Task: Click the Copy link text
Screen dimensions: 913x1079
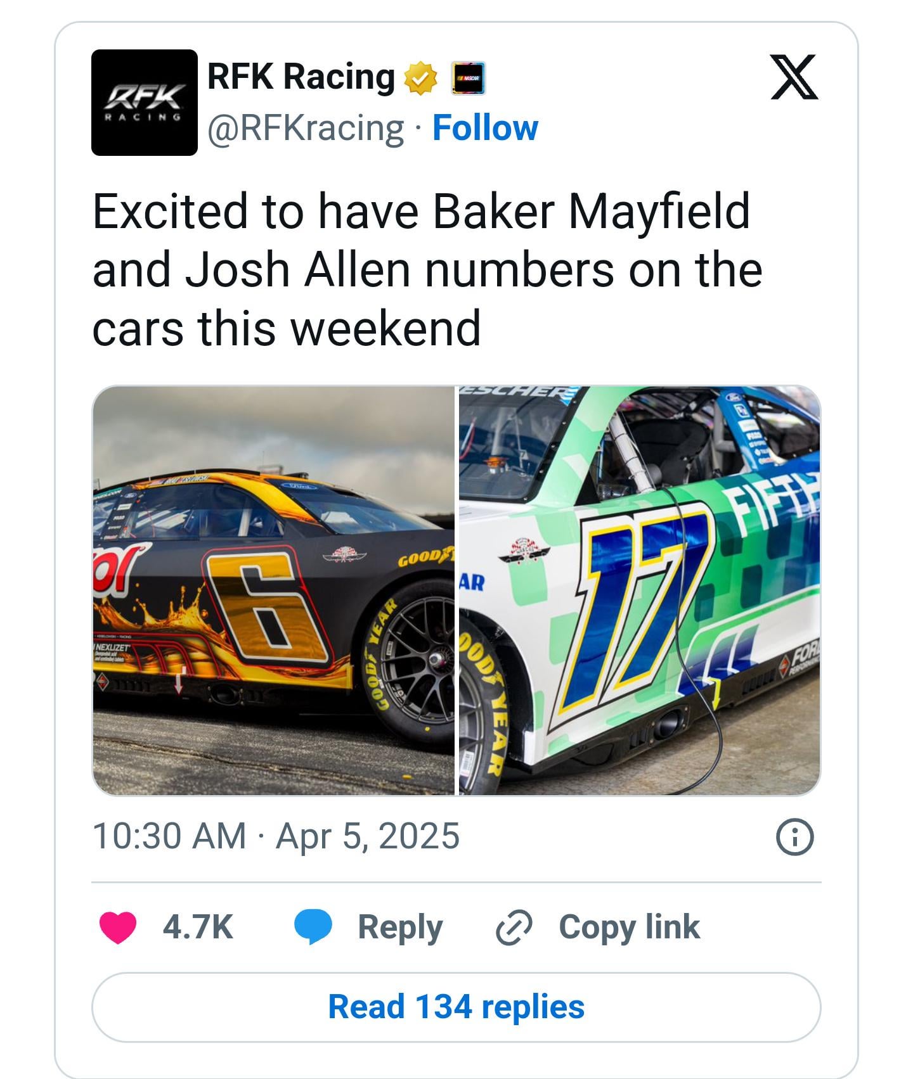Action: (629, 928)
